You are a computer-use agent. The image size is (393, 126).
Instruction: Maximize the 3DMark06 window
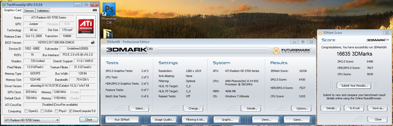[303, 42]
